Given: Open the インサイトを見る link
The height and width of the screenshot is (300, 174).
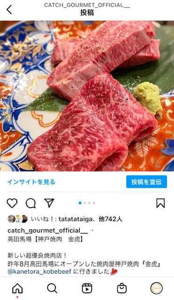Looking at the screenshot, I should pos(31,182).
